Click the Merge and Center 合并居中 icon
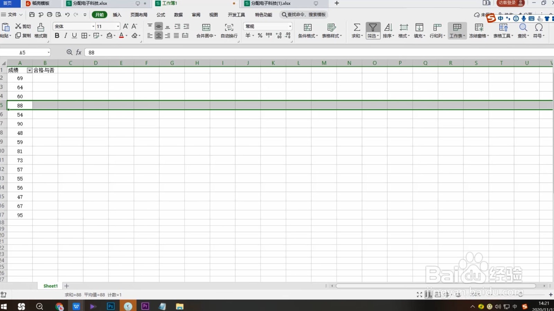554x311 pixels. point(206,27)
